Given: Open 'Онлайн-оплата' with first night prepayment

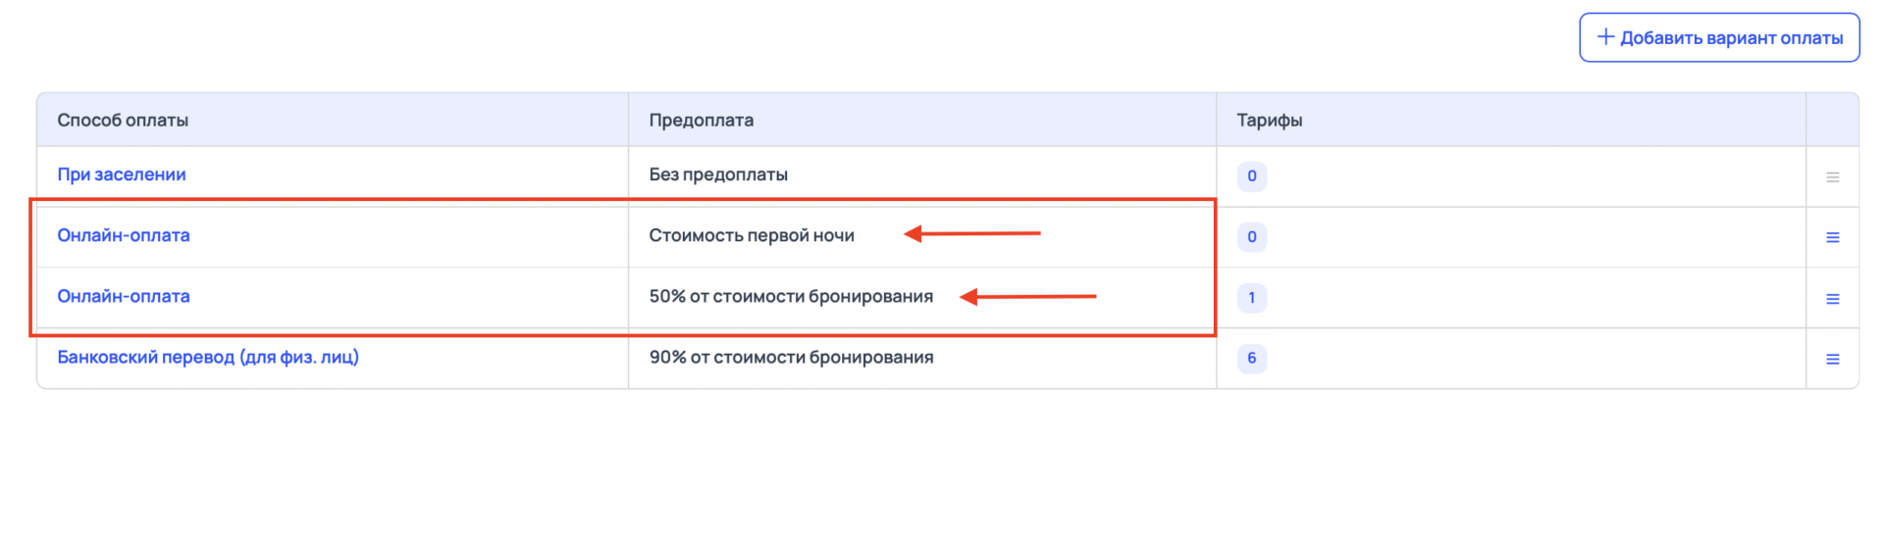Looking at the screenshot, I should [x=124, y=235].
